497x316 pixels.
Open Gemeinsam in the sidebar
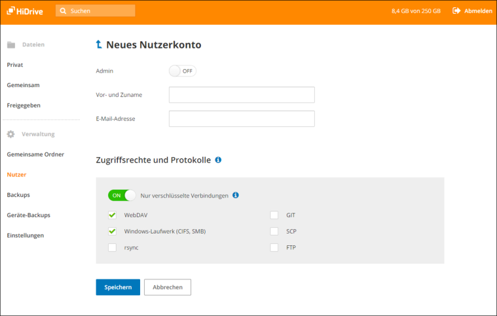tap(23, 85)
